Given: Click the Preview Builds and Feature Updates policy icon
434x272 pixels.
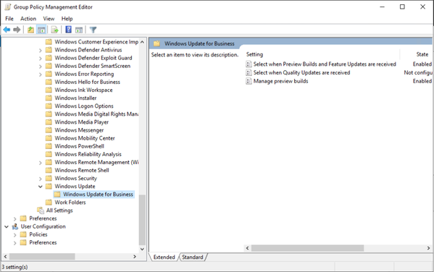Looking at the screenshot, I should tap(249, 64).
